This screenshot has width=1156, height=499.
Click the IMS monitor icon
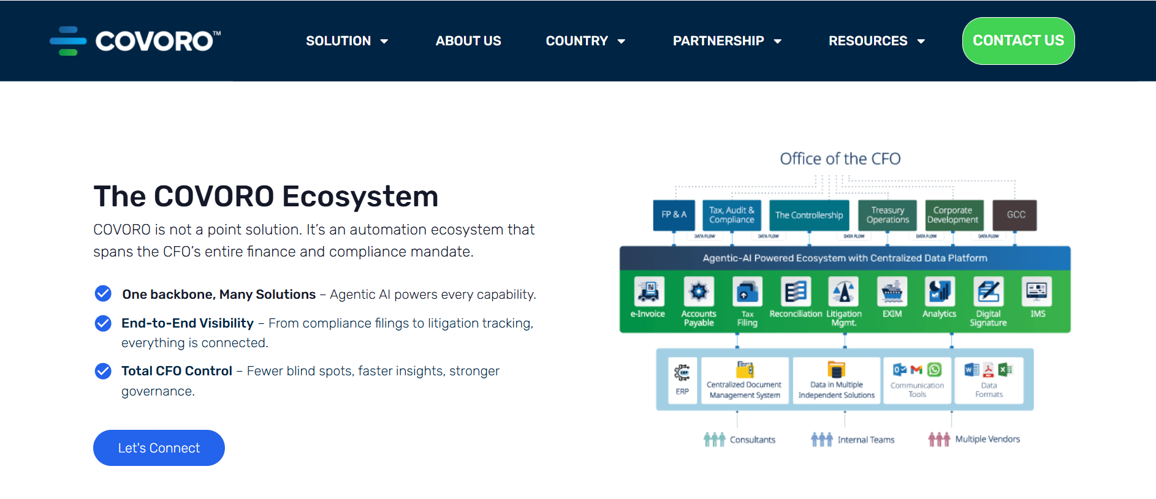(1037, 291)
